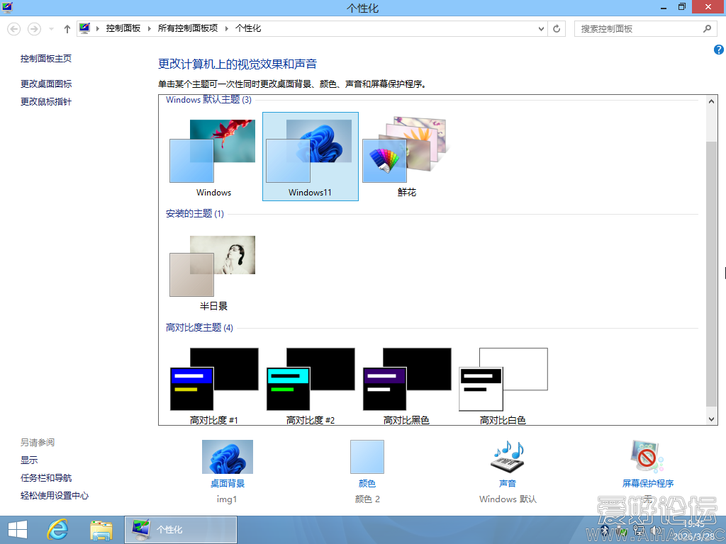The height and width of the screenshot is (544, 726).
Task: Expand the arrow after 所有控制面板项 breadcrumb
Action: 226,28
